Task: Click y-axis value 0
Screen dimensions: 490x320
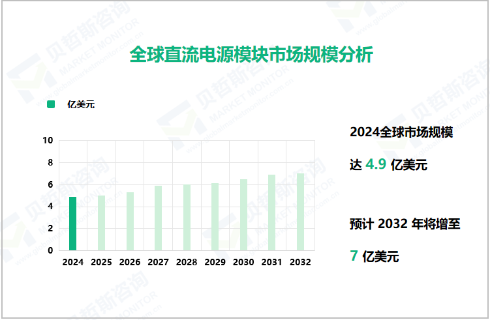Action: (x=50, y=250)
